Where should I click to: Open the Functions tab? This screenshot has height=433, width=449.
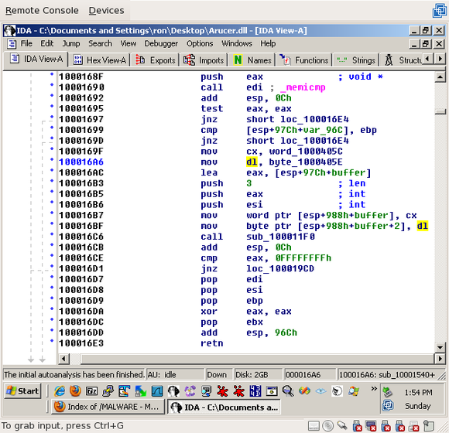[x=304, y=60]
